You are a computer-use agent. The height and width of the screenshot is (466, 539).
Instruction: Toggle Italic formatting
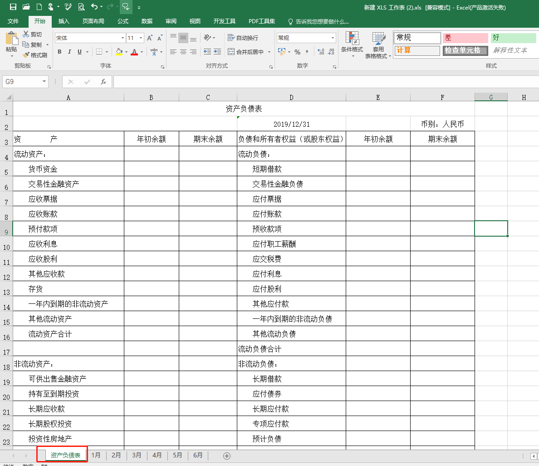69,52
